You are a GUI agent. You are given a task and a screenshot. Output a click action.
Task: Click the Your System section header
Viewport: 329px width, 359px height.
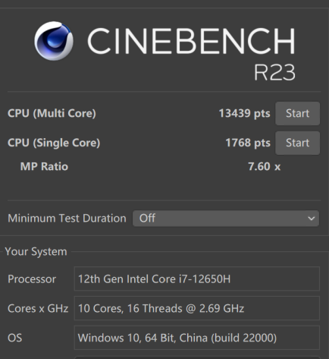click(36, 252)
